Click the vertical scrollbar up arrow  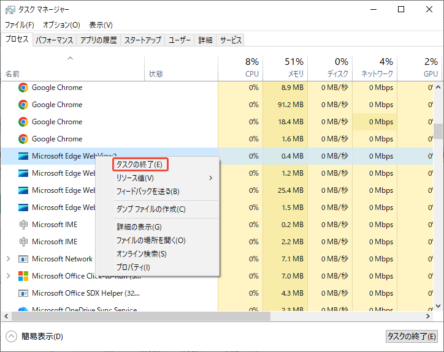[x=438, y=87]
